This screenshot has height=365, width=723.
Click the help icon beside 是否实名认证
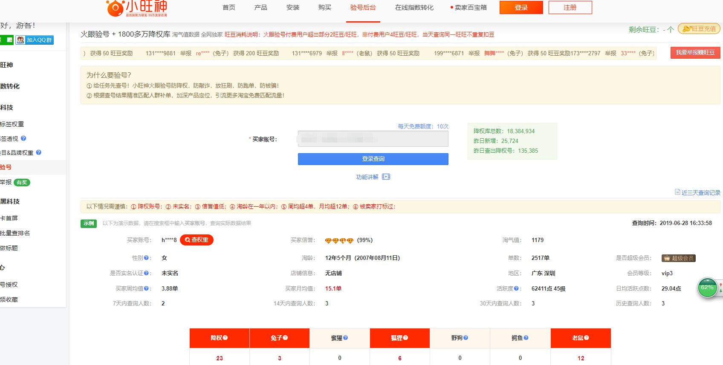(x=146, y=273)
